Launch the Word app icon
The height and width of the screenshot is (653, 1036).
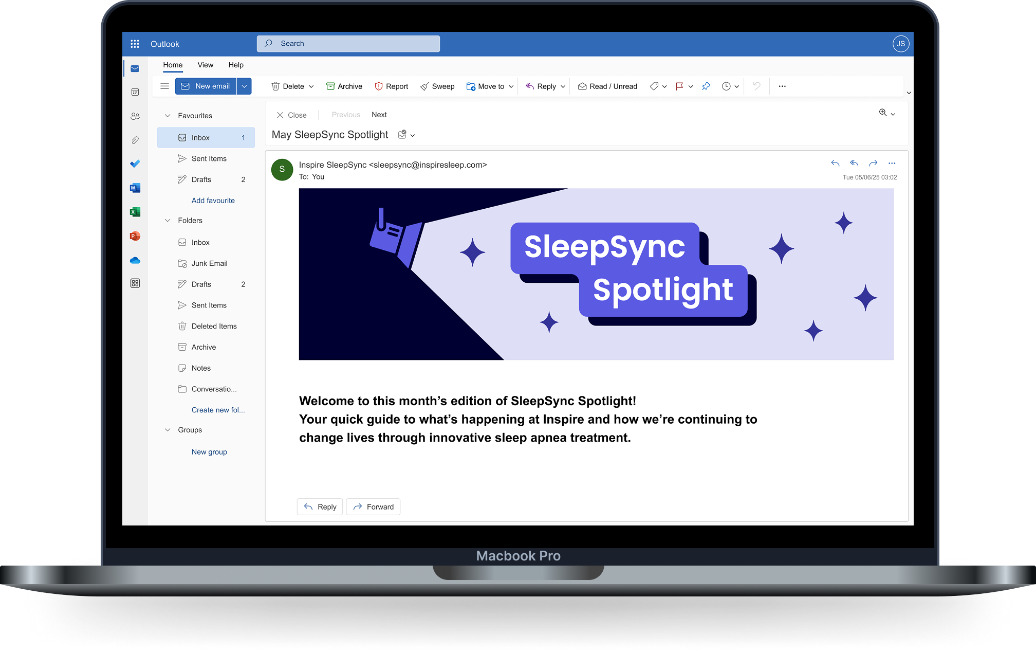tap(135, 188)
